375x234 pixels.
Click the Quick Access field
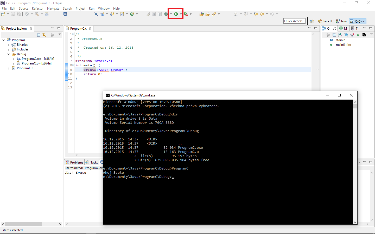tap(294, 21)
